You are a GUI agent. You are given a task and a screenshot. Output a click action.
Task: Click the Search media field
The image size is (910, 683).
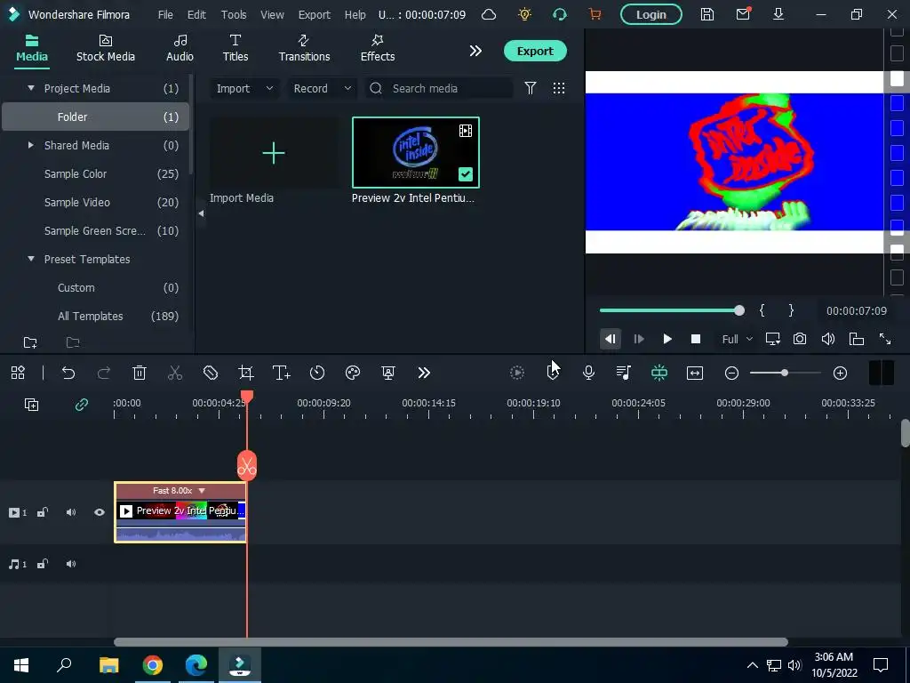click(439, 88)
